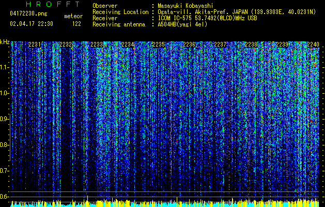Click the HROFFT title text
Image resolution: width=325 pixels, height=207 pixels.
pyautogui.click(x=53, y=4)
